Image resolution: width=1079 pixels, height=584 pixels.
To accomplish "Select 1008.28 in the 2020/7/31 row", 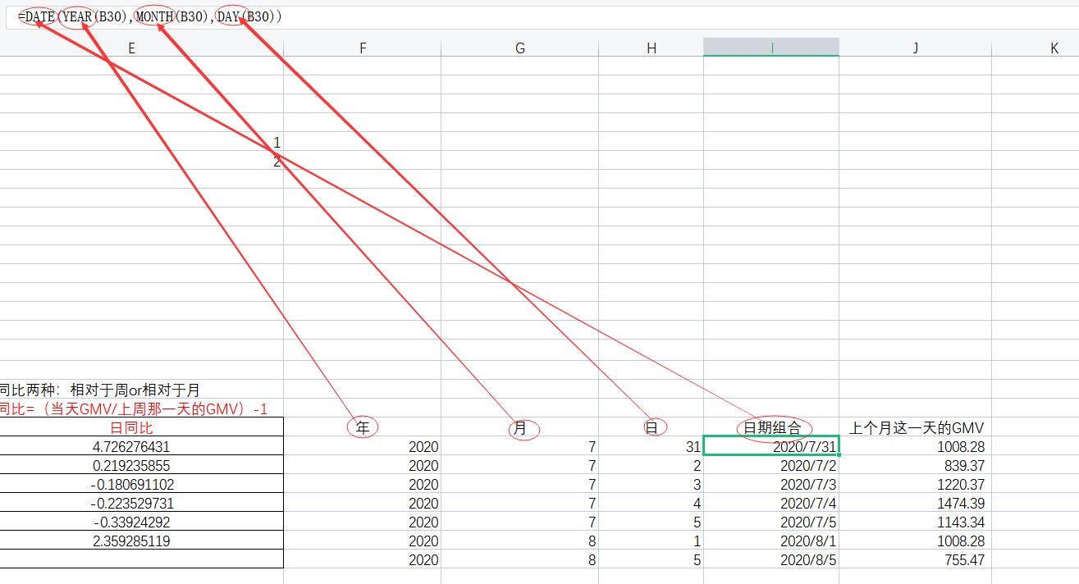I will tap(916, 447).
